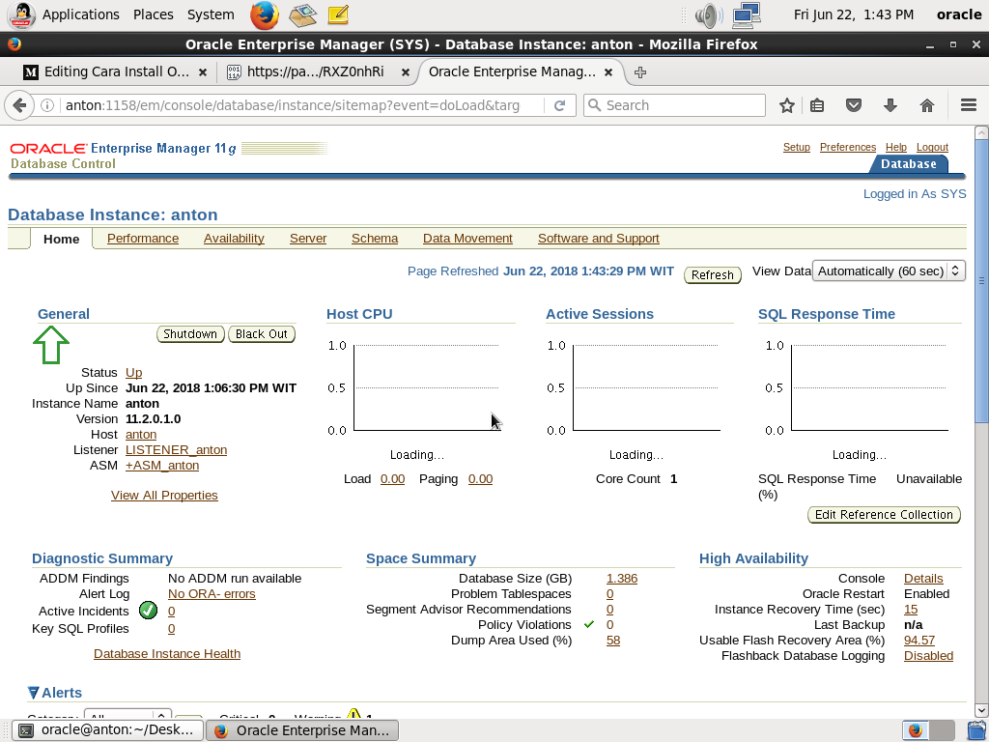Click the downloads arrow icon in toolbar
The width and height of the screenshot is (989, 742).
[889, 105]
